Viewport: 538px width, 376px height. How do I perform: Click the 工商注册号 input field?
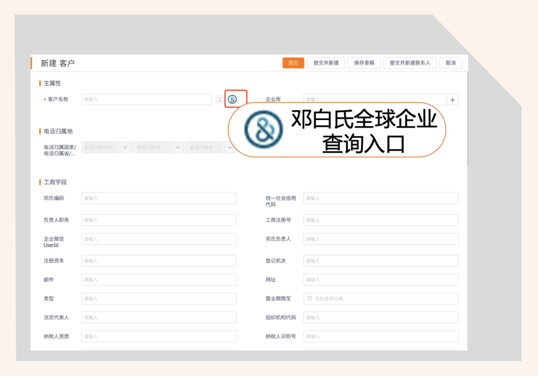[381, 220]
